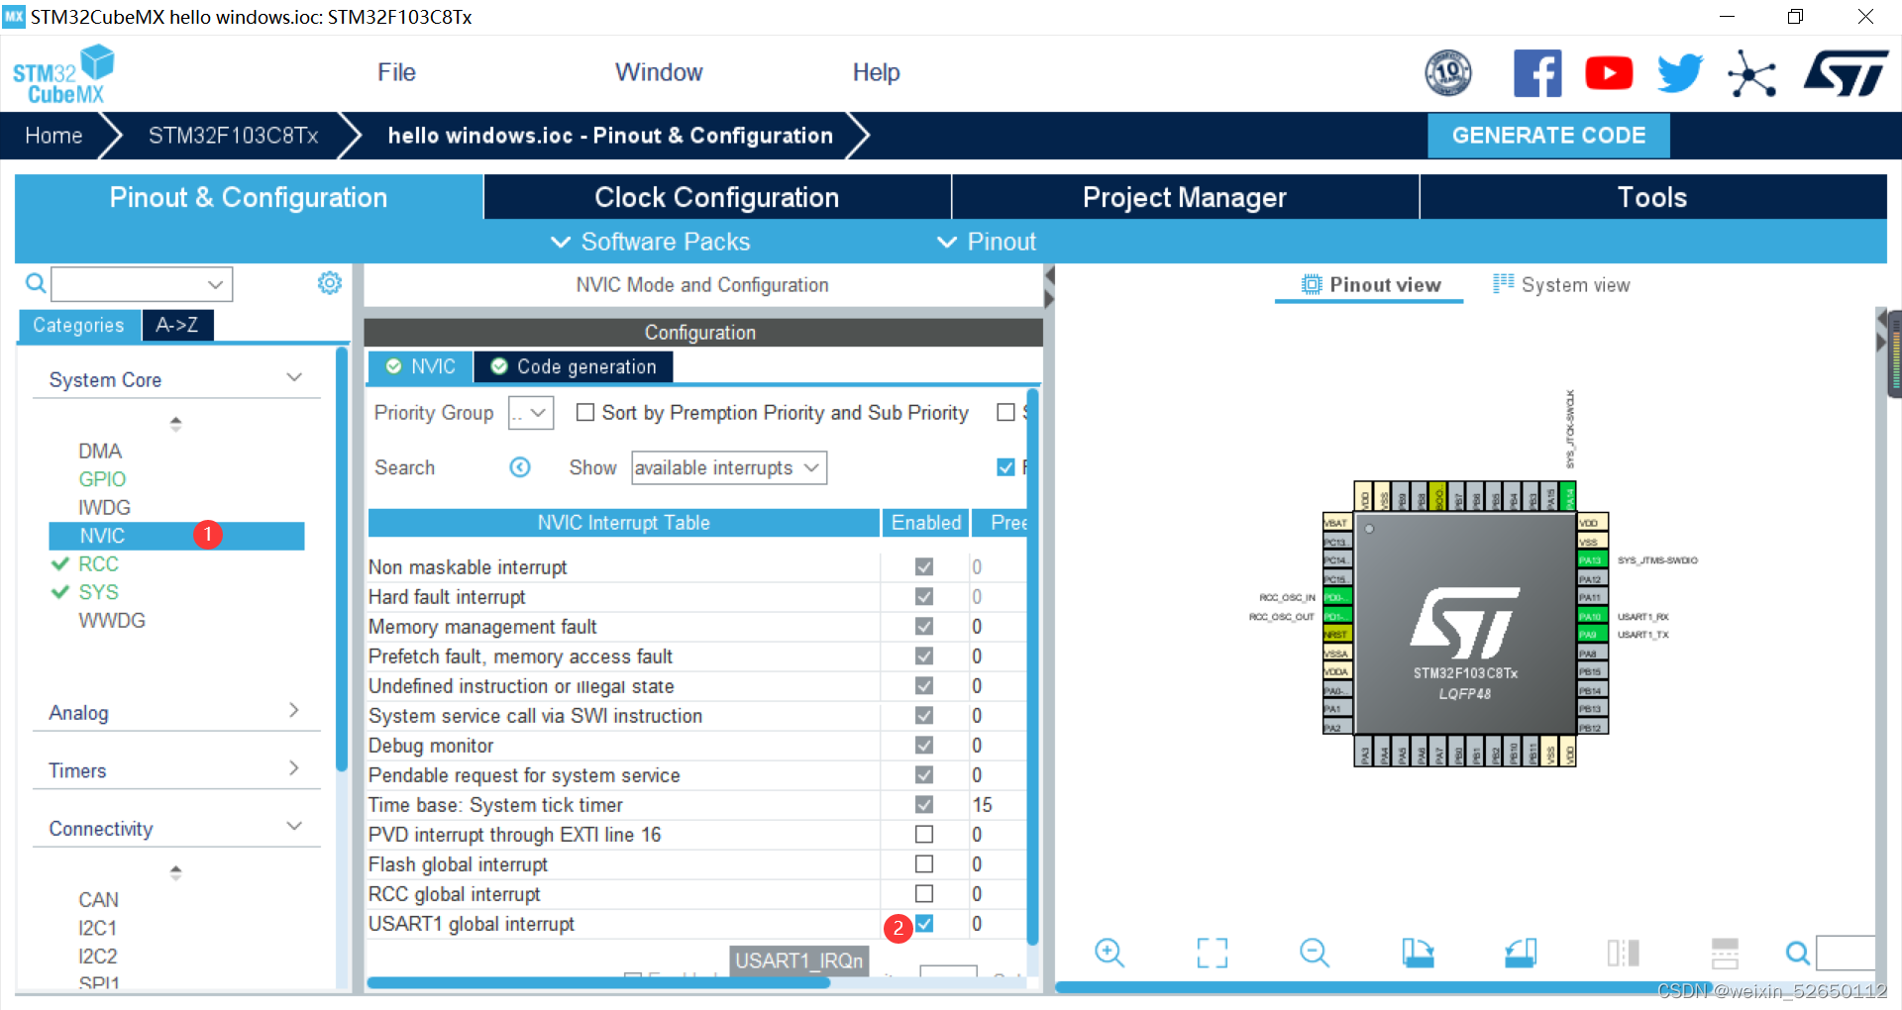Click the NVIC table horizontal scrollbar
The height and width of the screenshot is (1010, 1902).
598,983
